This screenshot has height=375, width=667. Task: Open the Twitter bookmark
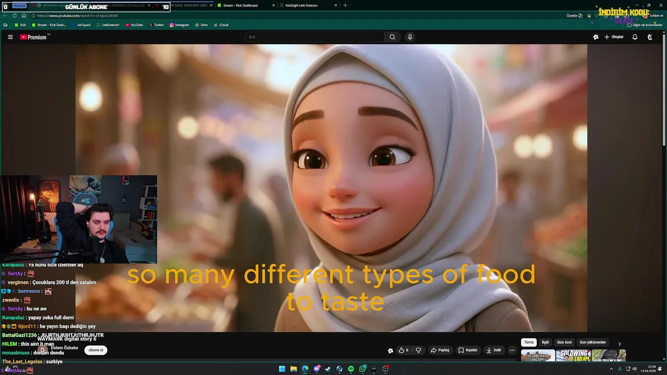click(156, 25)
